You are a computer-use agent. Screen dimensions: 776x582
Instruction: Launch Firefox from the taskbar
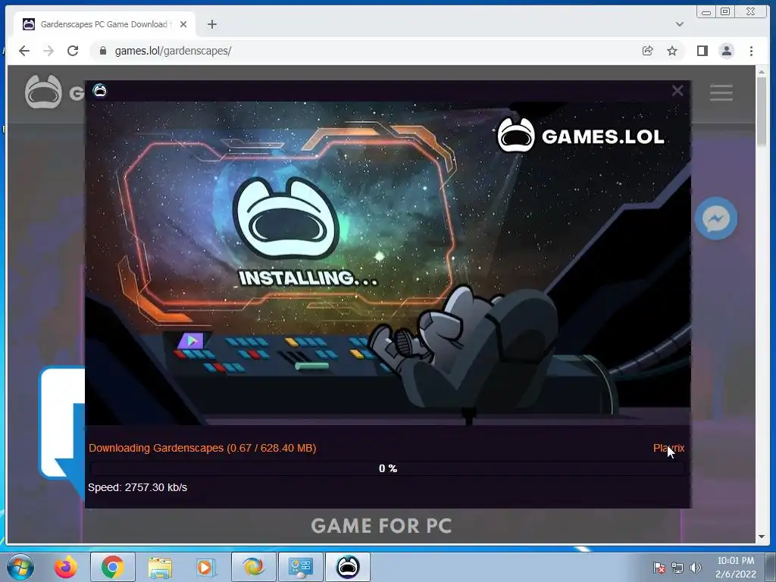(65, 567)
